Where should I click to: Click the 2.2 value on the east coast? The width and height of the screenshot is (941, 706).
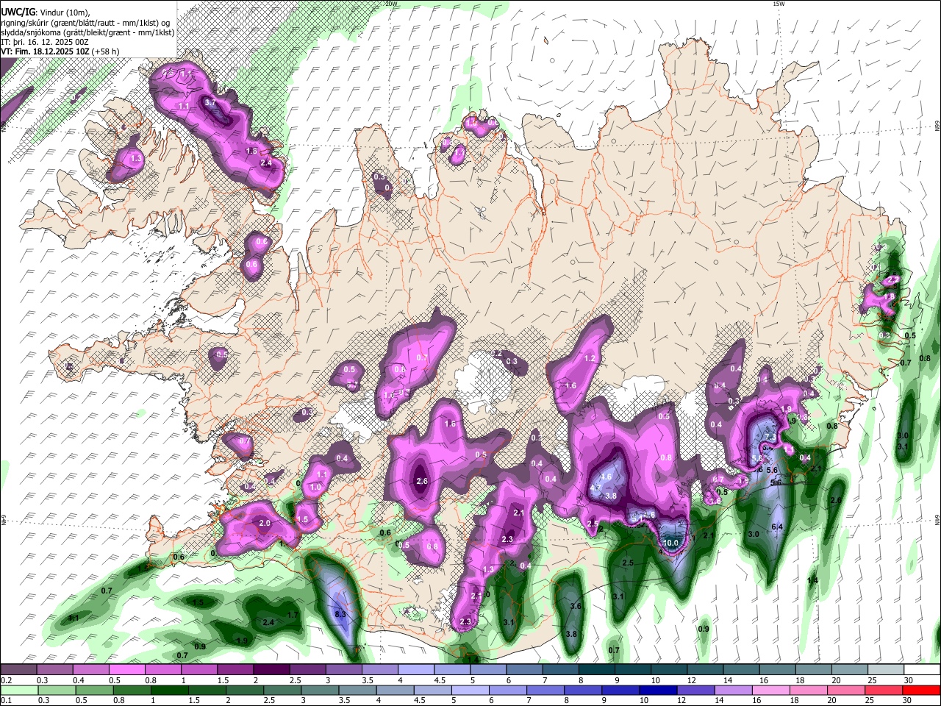(893, 279)
